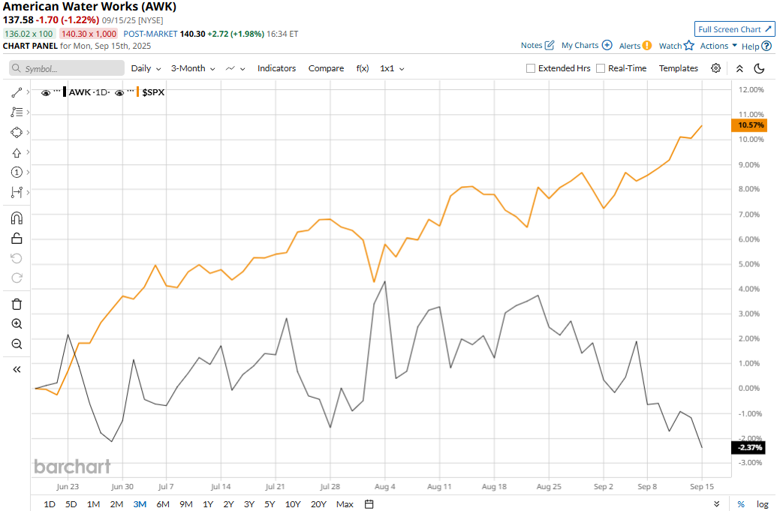Collapse the left drawing toolbar
The width and height of the screenshot is (777, 511).
(x=17, y=369)
